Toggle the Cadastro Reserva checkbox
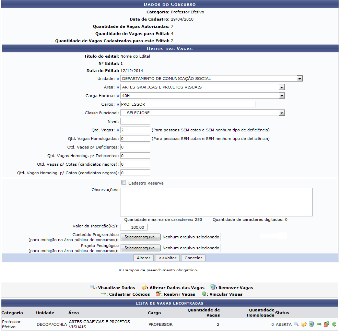The image size is (340, 332). (x=124, y=182)
